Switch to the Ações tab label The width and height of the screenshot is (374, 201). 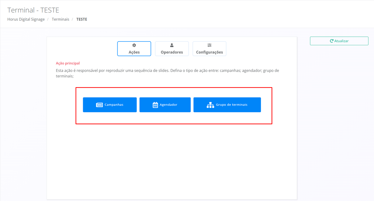coord(134,52)
